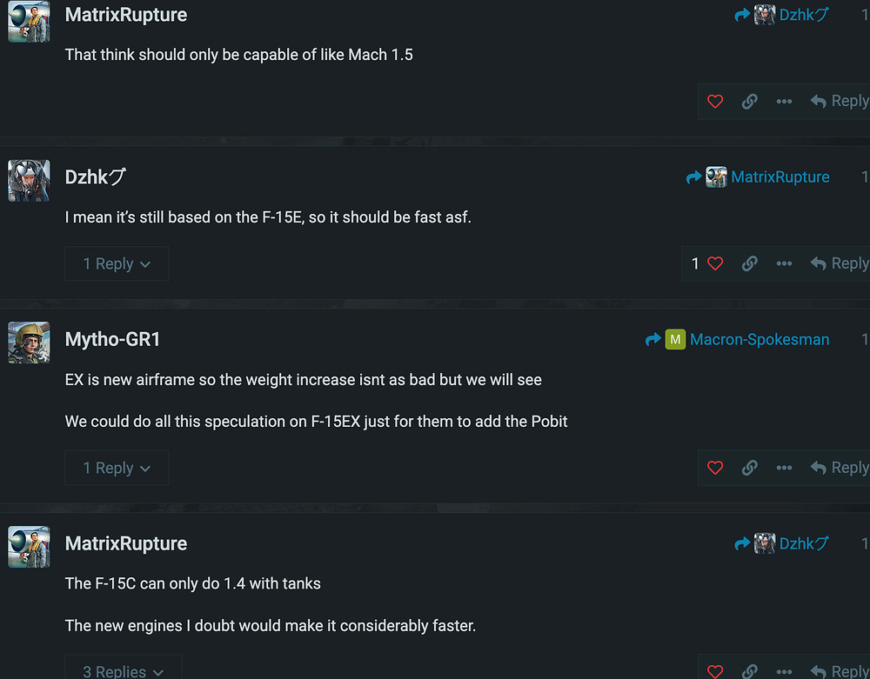Click Dzhk's avatar image
870x679 pixels.
[x=29, y=180]
